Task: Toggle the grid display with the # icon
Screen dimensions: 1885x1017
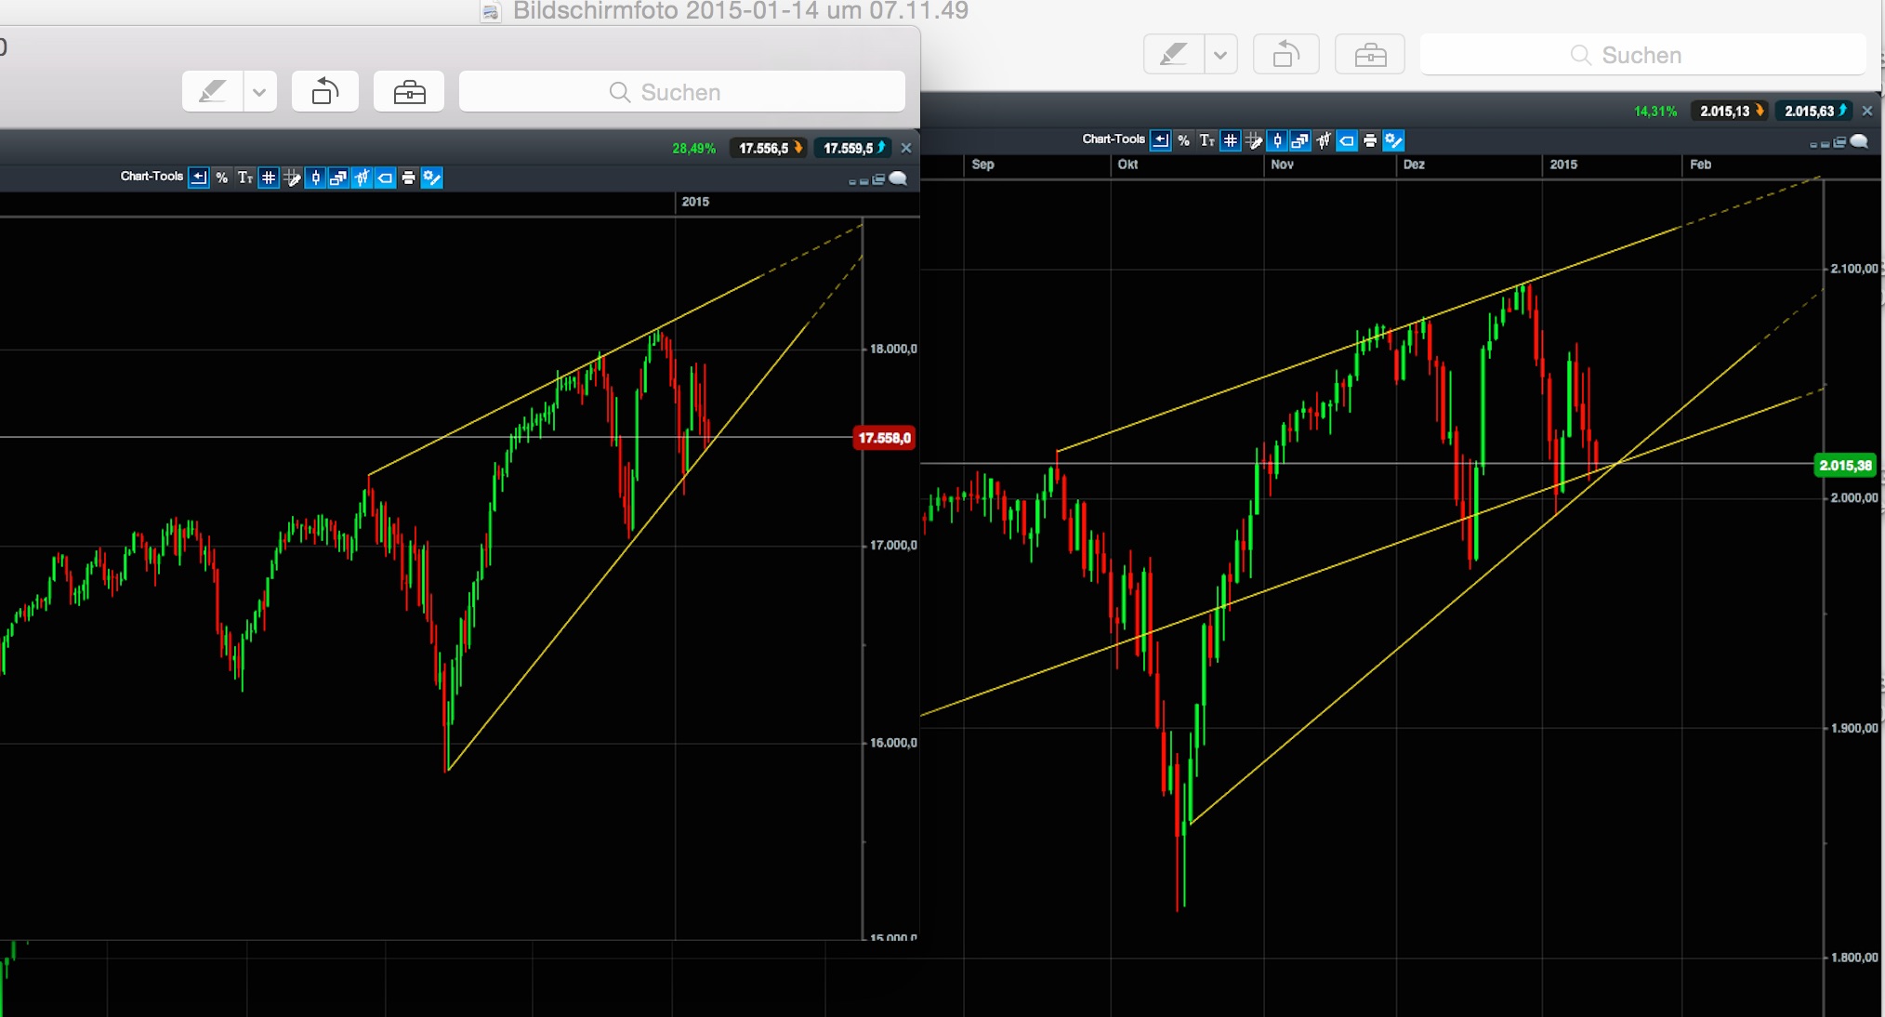Action: (268, 178)
